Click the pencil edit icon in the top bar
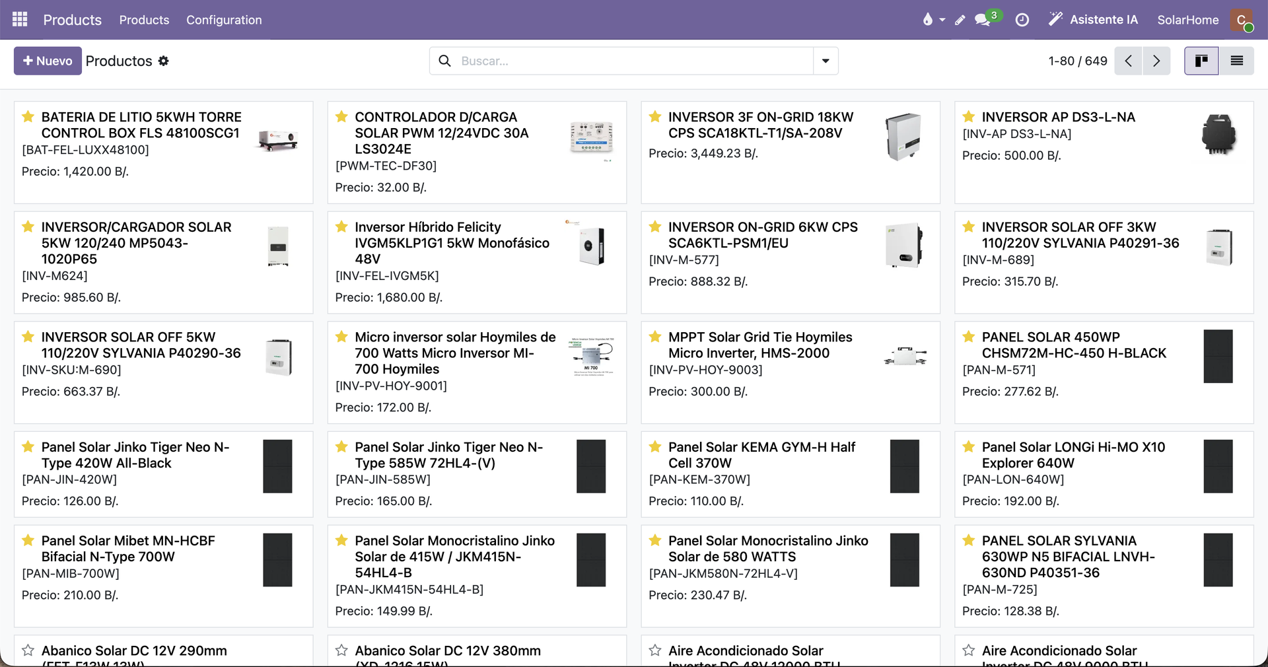 pyautogui.click(x=960, y=20)
